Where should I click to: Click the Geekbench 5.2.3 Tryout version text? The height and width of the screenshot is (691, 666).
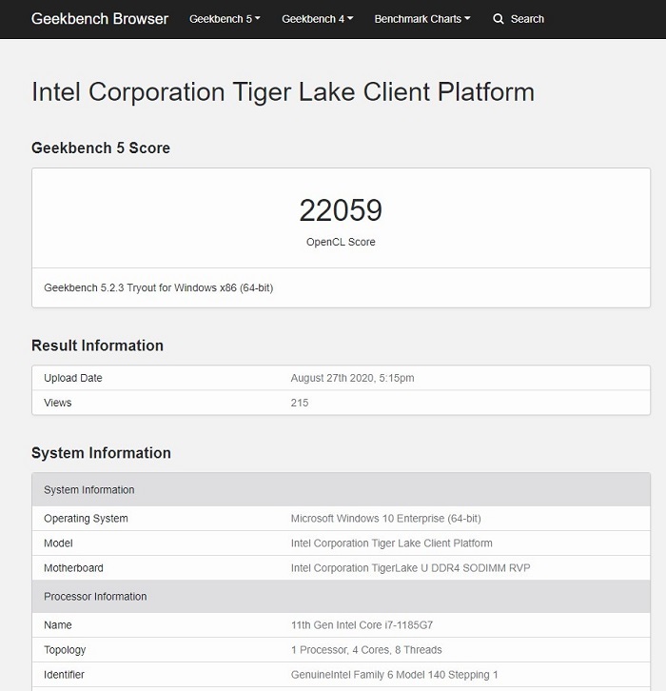(x=159, y=287)
